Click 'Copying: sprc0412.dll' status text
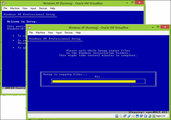This screenshot has height=120, width=171. click(149, 112)
